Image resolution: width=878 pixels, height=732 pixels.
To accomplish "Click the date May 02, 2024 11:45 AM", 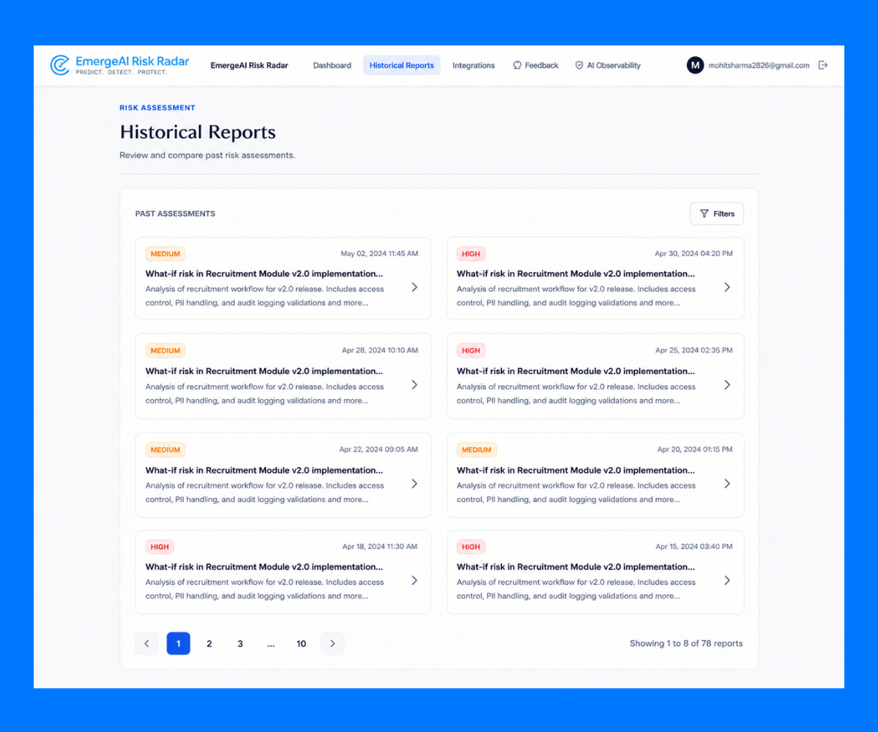I will (x=380, y=254).
